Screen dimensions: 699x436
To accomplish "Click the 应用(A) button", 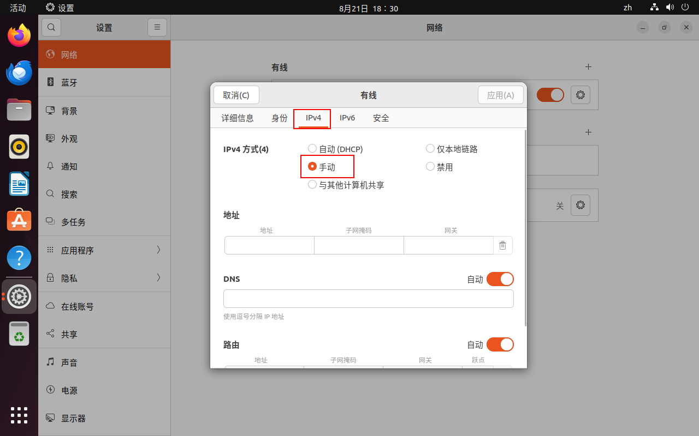I will coord(500,95).
